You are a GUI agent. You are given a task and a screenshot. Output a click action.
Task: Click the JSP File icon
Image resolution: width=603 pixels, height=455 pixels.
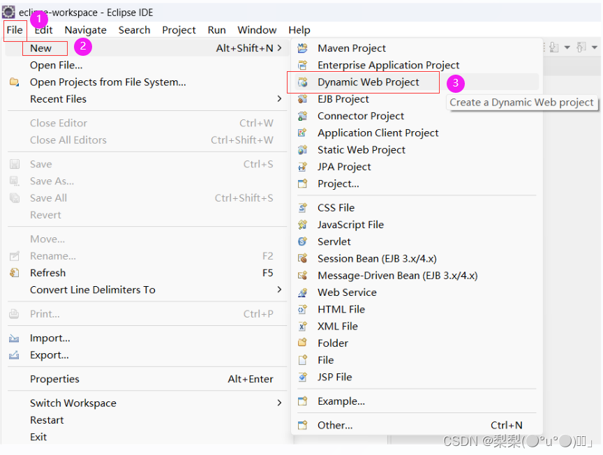tap(303, 377)
